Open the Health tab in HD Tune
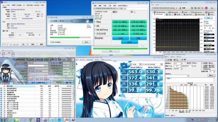The height and width of the screenshot is (122, 218). pyautogui.click(x=177, y=14)
